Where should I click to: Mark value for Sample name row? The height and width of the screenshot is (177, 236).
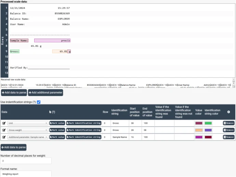[57, 137]
